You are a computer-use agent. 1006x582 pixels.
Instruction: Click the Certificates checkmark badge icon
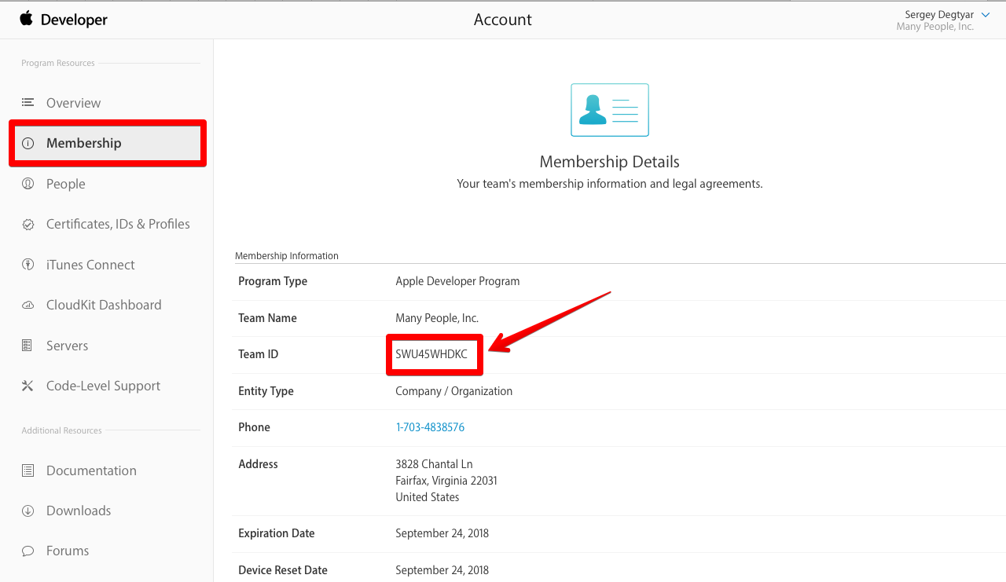28,225
